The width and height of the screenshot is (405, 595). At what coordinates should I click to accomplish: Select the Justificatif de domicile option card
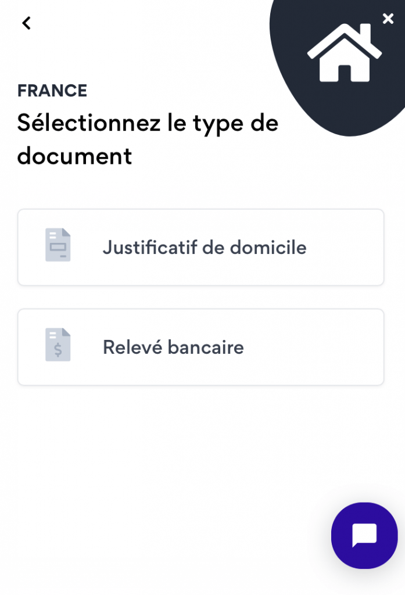click(x=201, y=247)
